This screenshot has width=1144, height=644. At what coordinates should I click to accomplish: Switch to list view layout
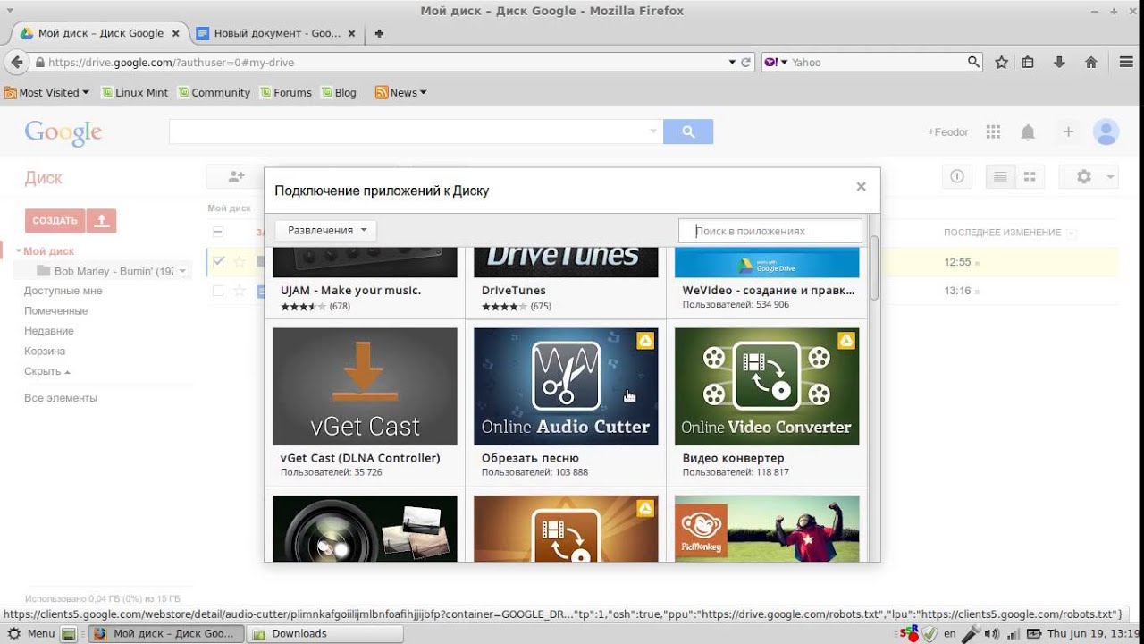[x=1000, y=176]
